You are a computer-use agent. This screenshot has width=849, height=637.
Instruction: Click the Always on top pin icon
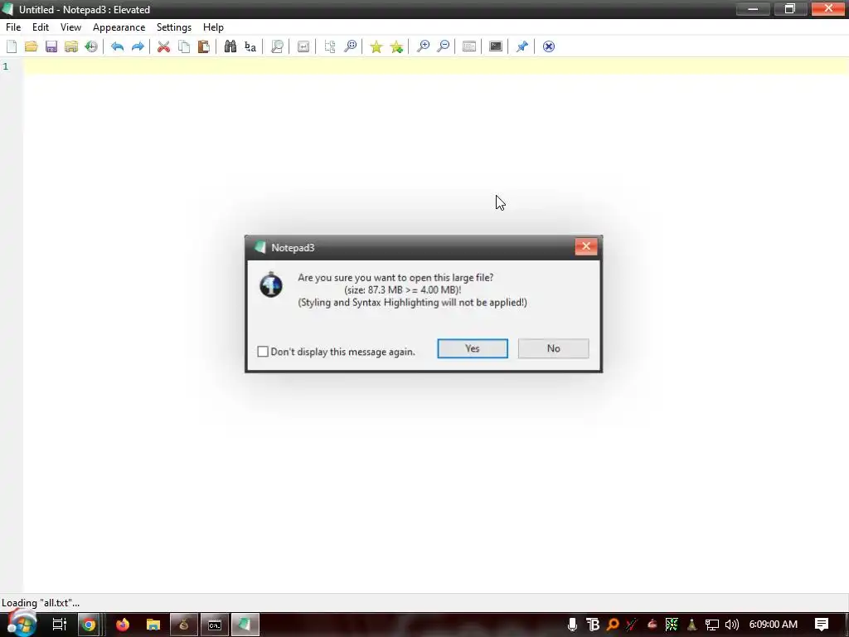point(522,46)
